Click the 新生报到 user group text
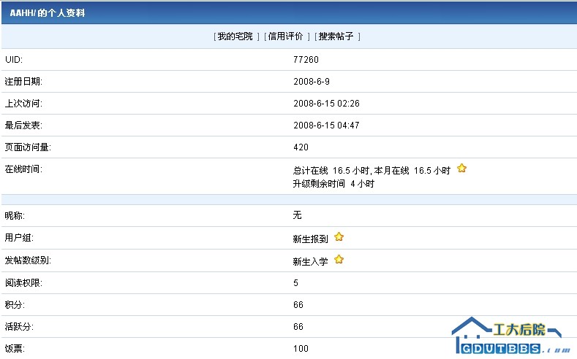 (310, 239)
